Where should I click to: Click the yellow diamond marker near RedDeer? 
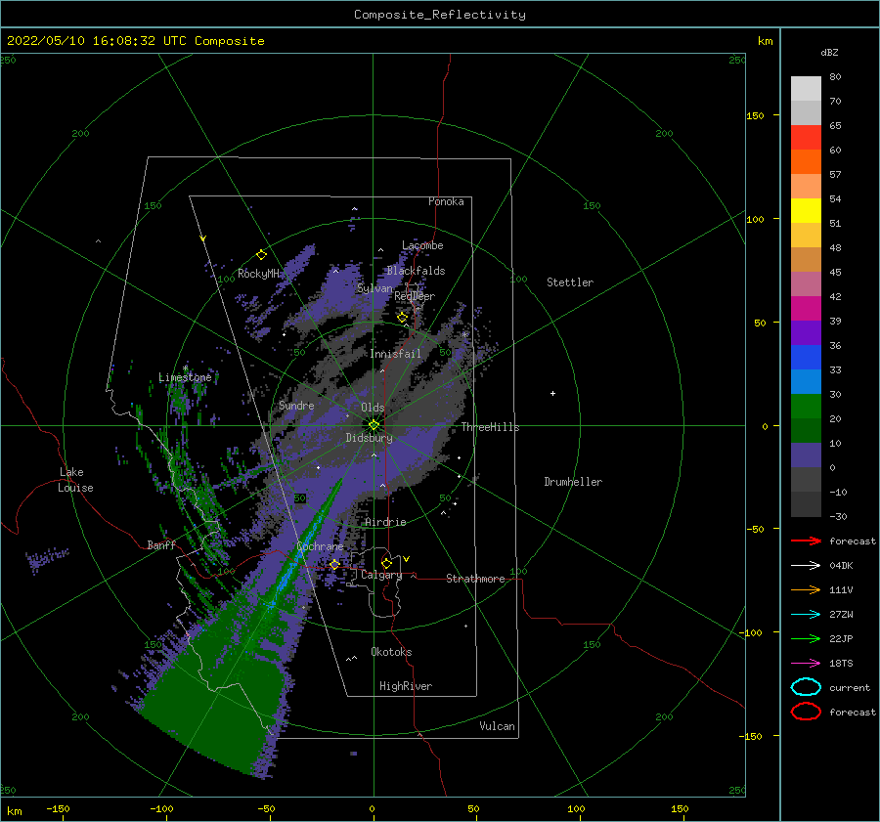[x=402, y=318]
